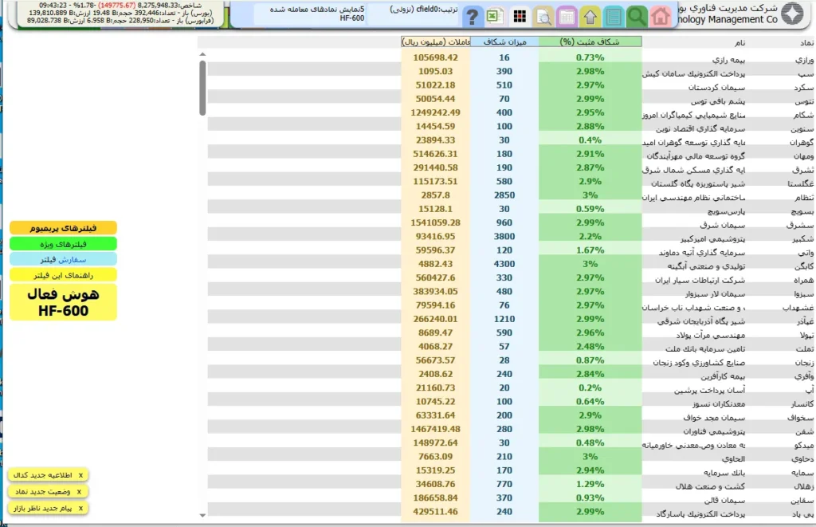This screenshot has width=816, height=527.
Task: Open the green فیلترهای ویژه button
Action: click(63, 244)
